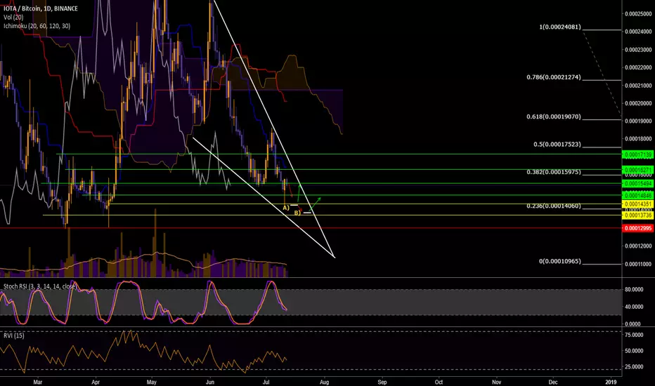The height and width of the screenshot is (386, 655).
Task: Click the green price tag 0.00016271
Action: (x=638, y=170)
